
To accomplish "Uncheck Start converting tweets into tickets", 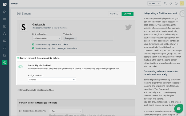I will 33,44.
